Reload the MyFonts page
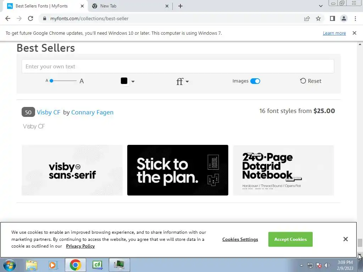This screenshot has height=272, width=363. 30,18
